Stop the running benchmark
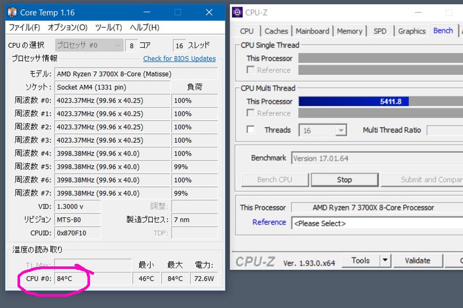 coord(344,180)
